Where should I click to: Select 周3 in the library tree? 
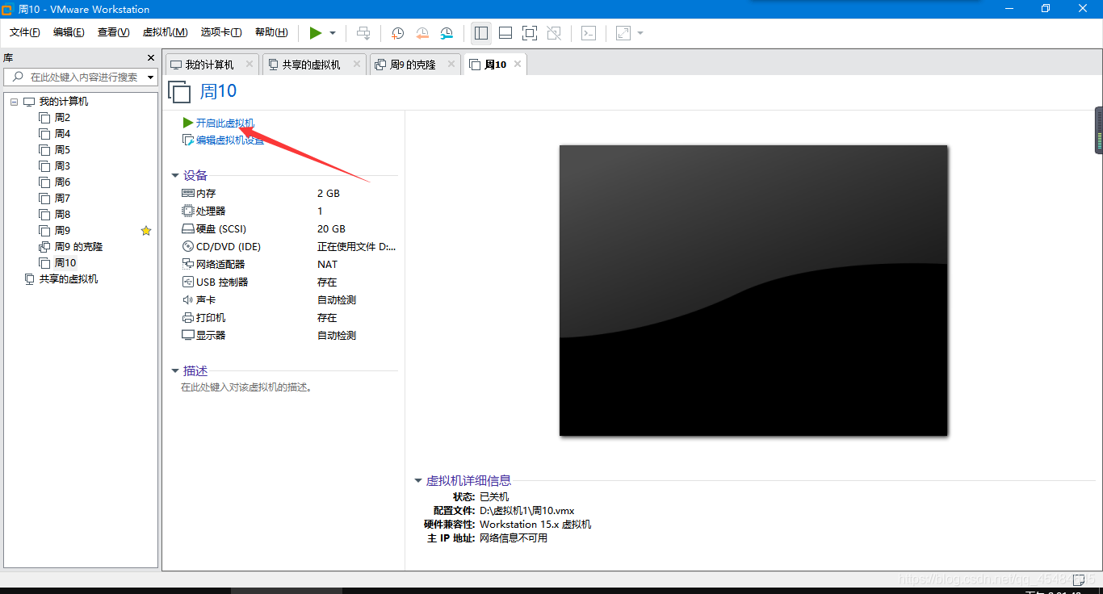[62, 166]
